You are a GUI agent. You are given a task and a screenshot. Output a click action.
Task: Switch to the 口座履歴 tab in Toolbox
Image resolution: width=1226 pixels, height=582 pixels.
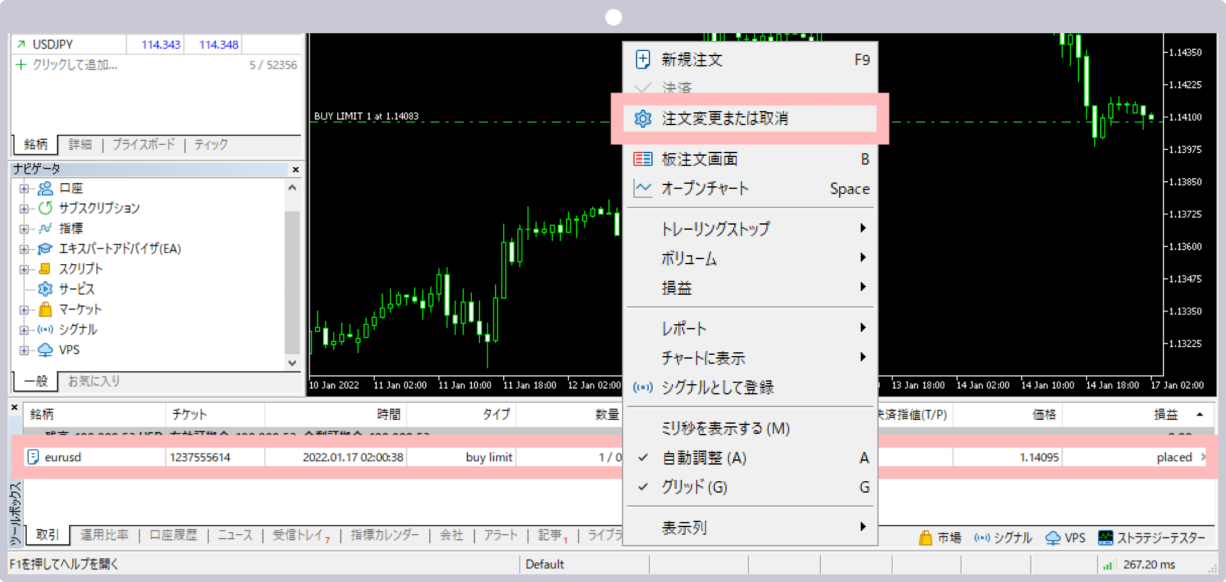click(173, 535)
